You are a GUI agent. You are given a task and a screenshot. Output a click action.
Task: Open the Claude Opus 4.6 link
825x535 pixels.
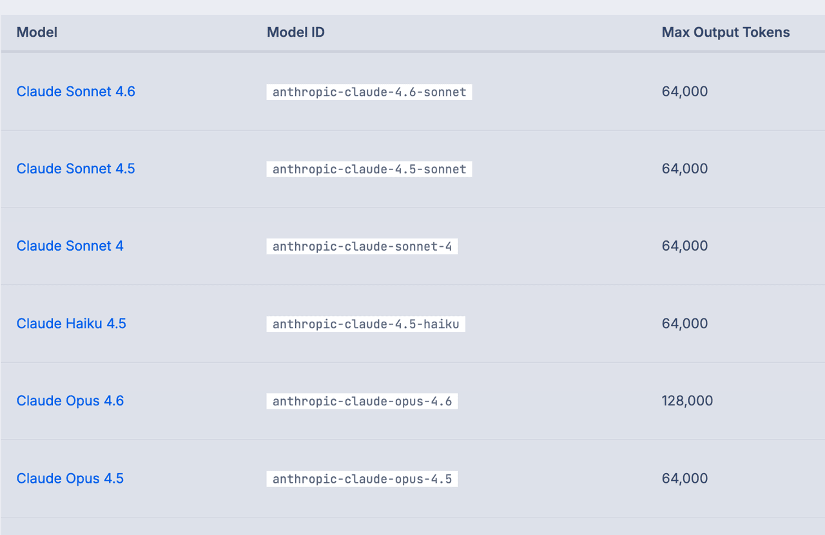pos(70,401)
